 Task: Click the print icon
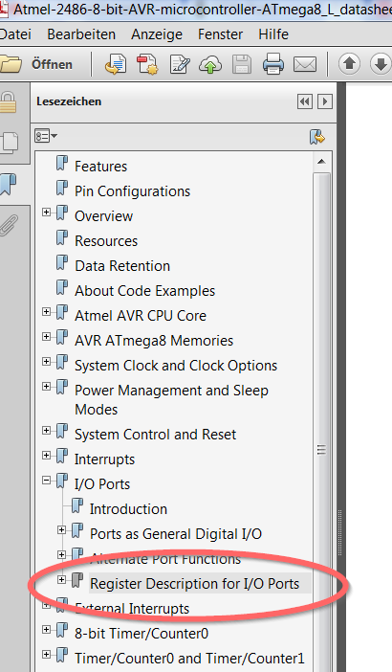273,64
